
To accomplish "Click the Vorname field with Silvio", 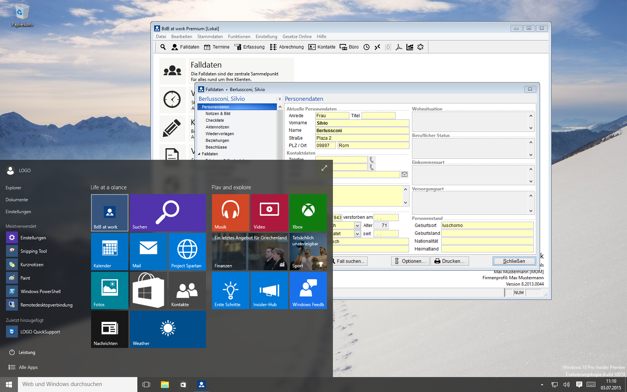I will [x=362, y=123].
